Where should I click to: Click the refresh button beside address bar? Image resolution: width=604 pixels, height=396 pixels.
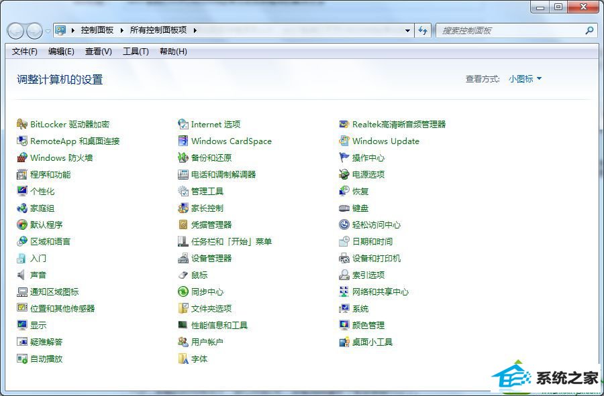click(423, 30)
